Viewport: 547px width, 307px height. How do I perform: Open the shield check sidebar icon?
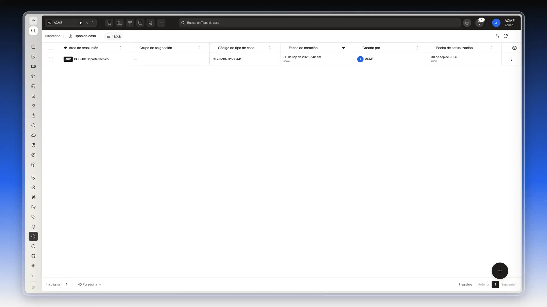[33, 178]
